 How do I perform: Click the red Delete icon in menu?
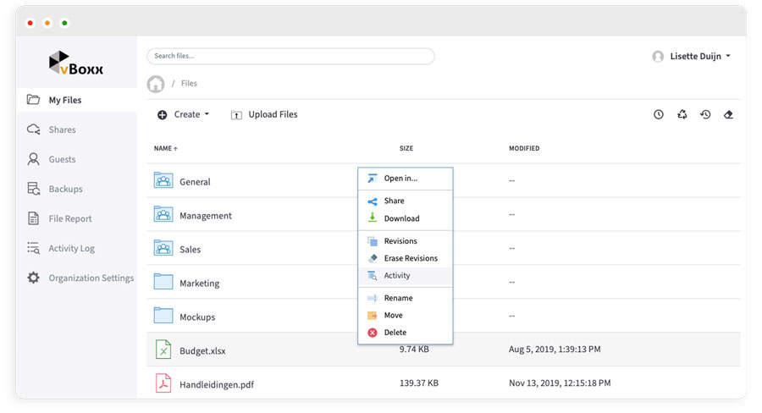click(x=373, y=333)
